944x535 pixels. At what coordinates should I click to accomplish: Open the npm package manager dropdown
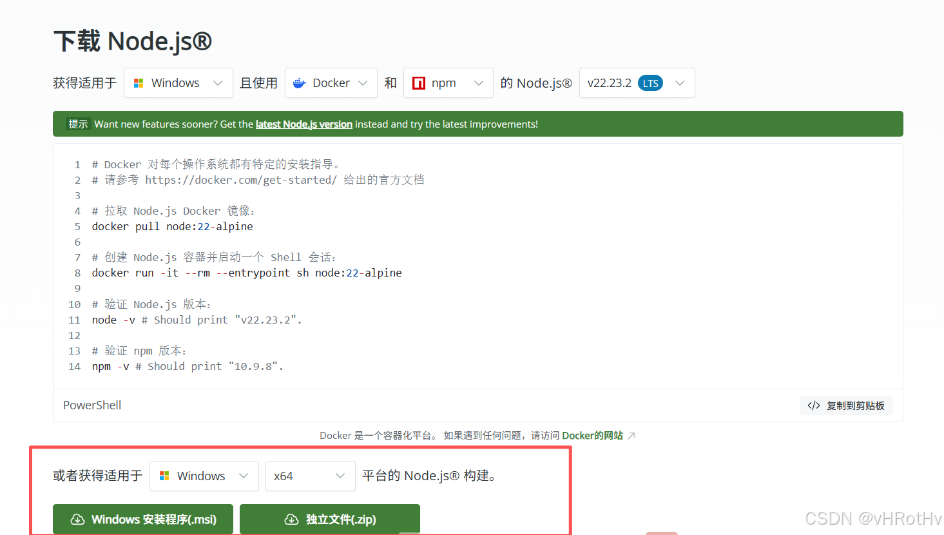pyautogui.click(x=448, y=83)
